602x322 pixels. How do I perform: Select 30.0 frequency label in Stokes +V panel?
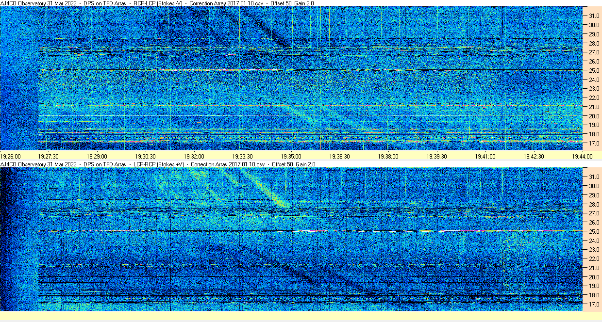594,186
